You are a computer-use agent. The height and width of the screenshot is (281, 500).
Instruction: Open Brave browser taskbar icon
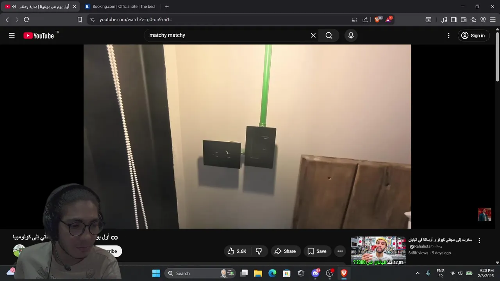click(344, 273)
